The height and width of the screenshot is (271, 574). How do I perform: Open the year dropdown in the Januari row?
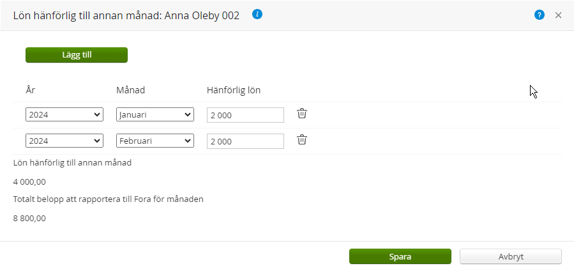(x=64, y=115)
